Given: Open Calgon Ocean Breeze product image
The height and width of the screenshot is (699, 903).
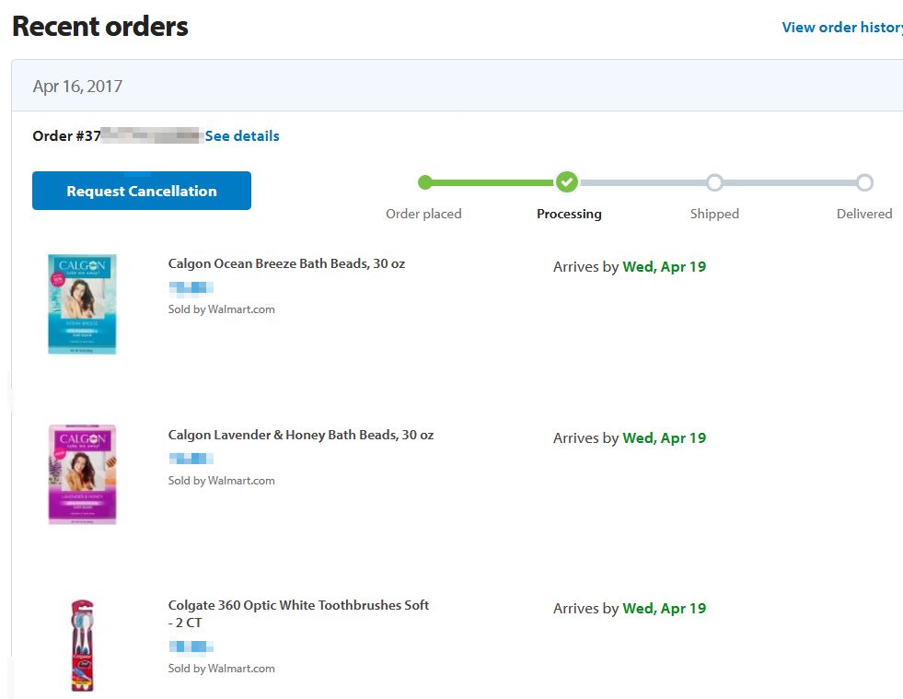Looking at the screenshot, I should (x=82, y=304).
